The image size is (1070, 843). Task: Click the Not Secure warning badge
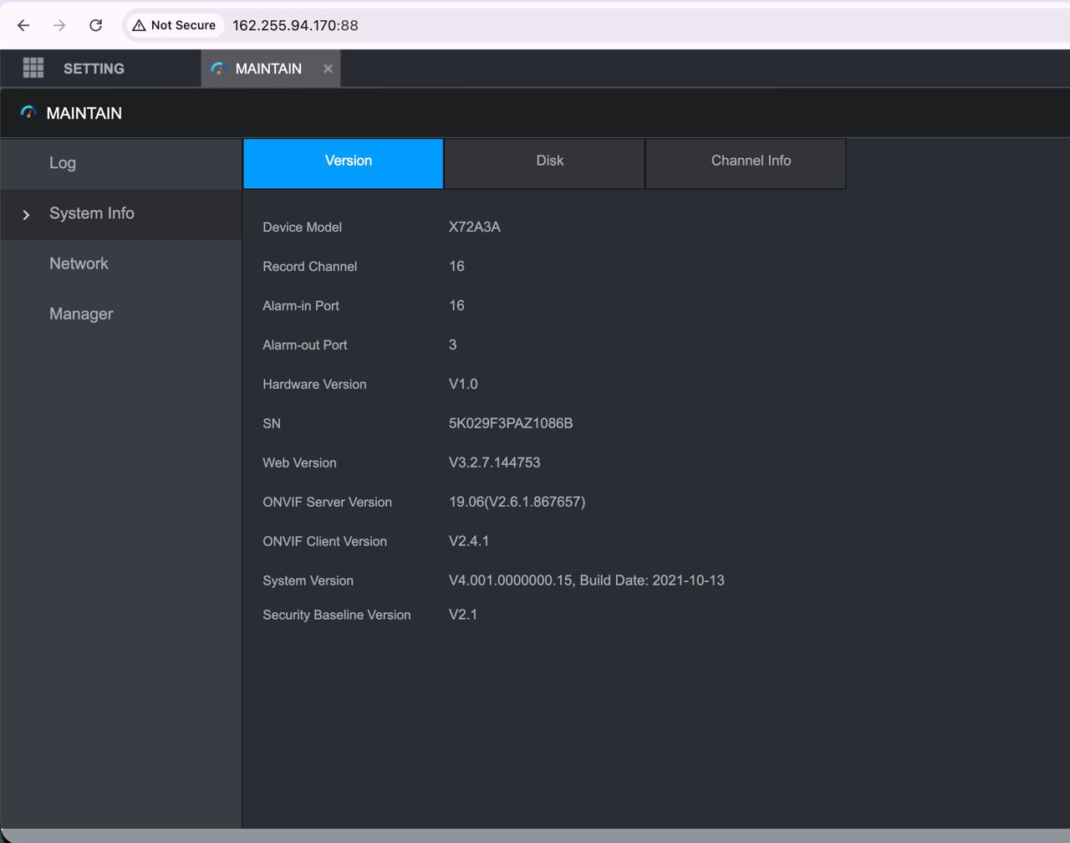pos(175,25)
